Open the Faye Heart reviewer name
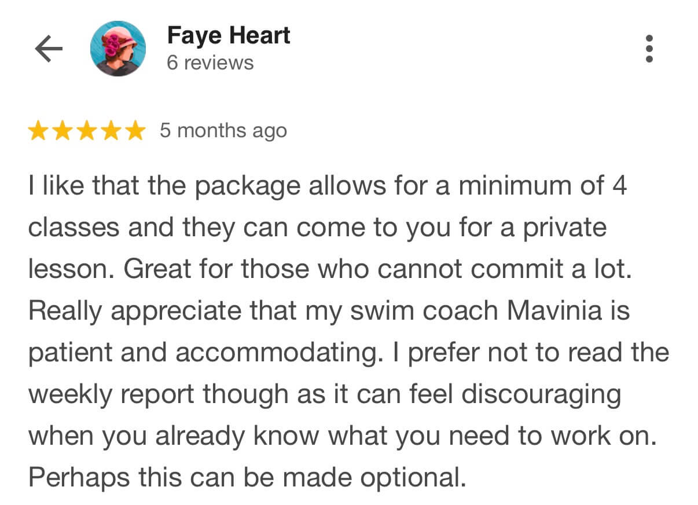698x505 pixels. [x=228, y=36]
